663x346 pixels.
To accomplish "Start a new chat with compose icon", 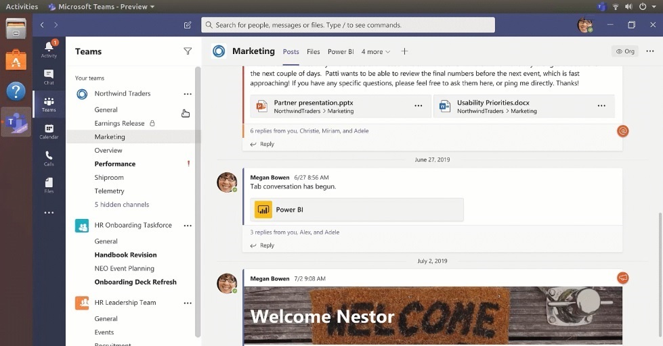I will click(188, 25).
